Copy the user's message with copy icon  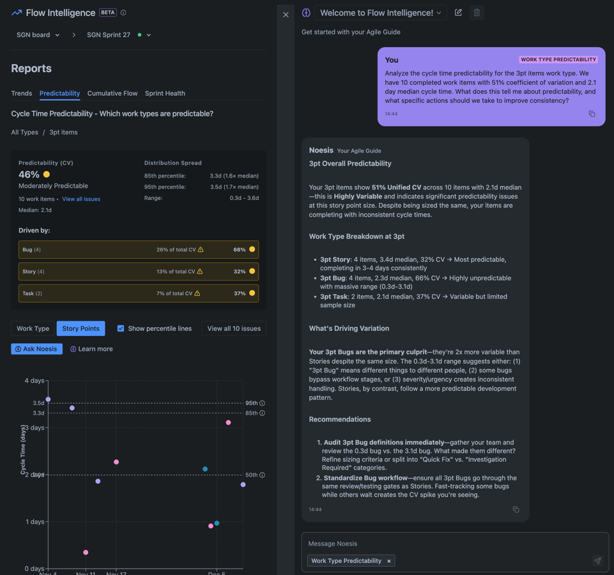coord(592,114)
